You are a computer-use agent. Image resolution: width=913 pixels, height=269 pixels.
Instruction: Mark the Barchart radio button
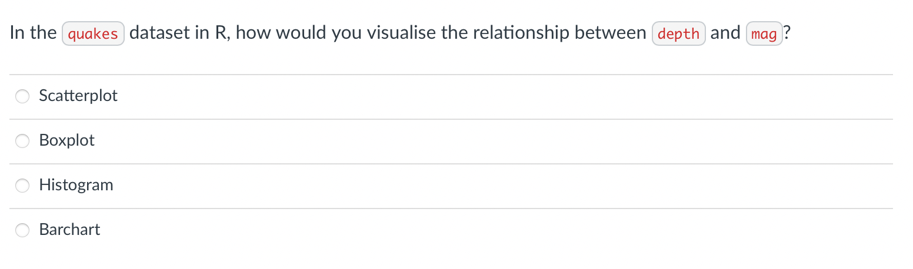[x=22, y=230]
